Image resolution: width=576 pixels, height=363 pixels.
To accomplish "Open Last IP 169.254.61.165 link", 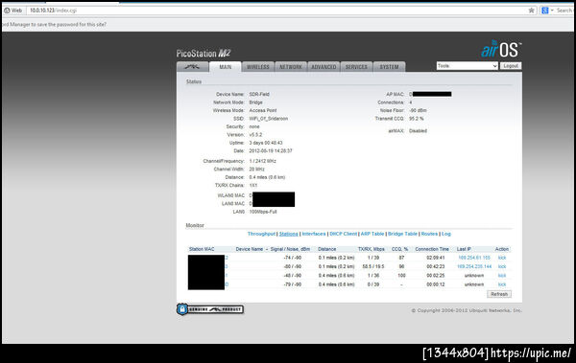I will 474,258.
